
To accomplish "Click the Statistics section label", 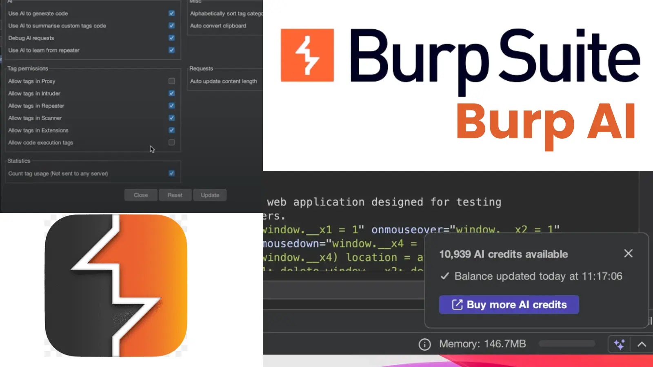I will (x=19, y=161).
